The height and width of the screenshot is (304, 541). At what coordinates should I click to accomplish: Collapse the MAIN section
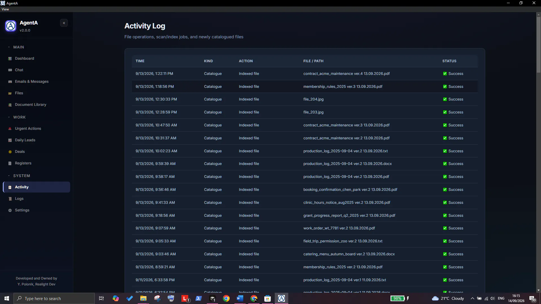coord(16,47)
